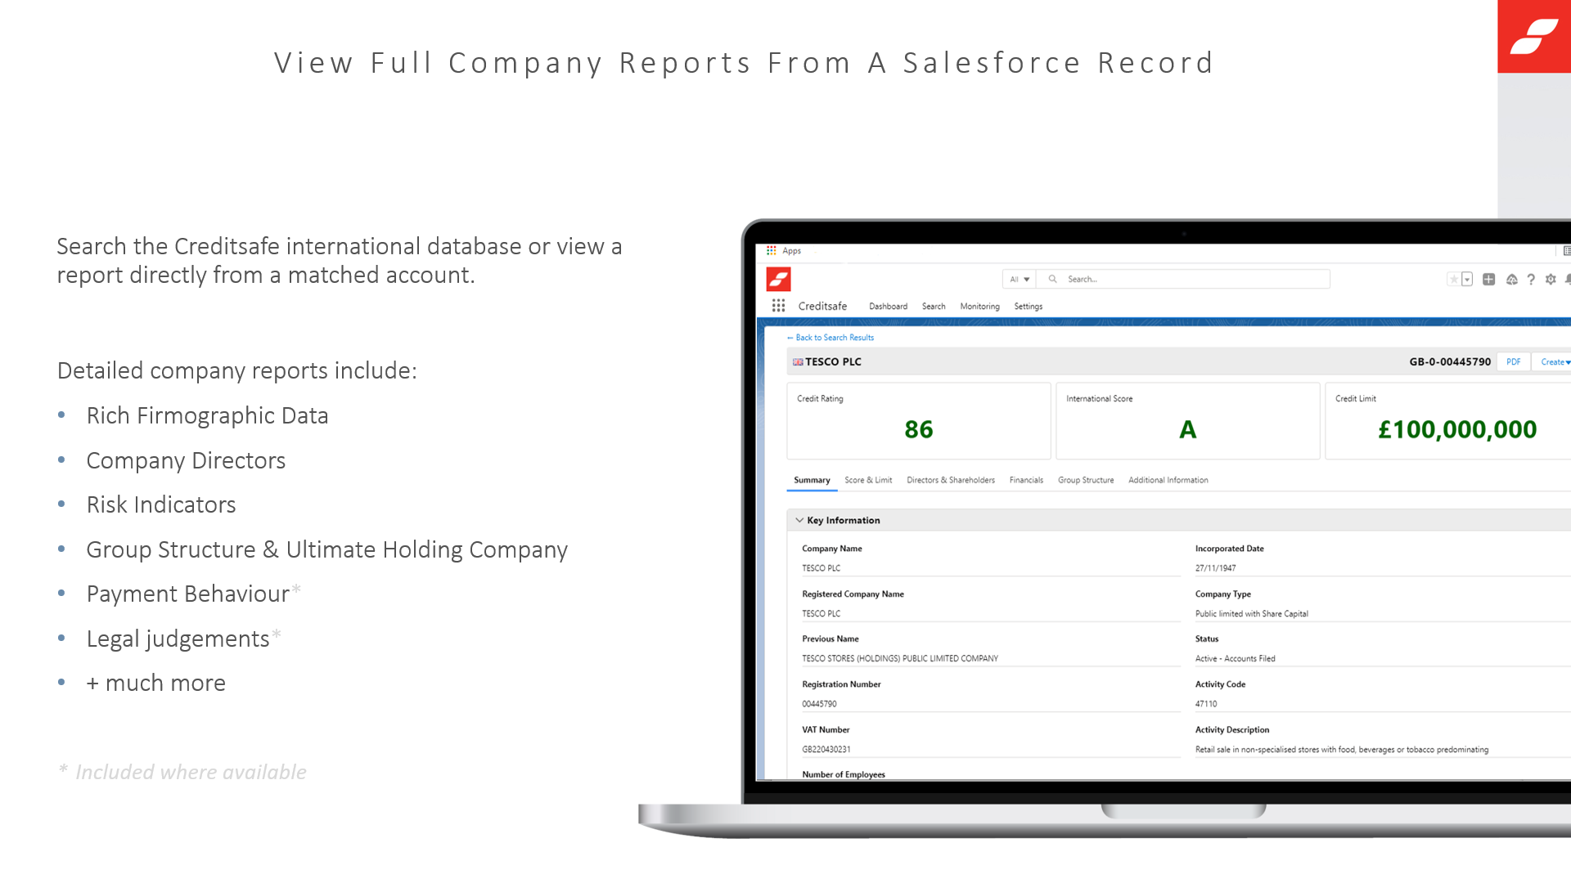Open the help question mark icon
The height and width of the screenshot is (883, 1571).
click(x=1531, y=280)
